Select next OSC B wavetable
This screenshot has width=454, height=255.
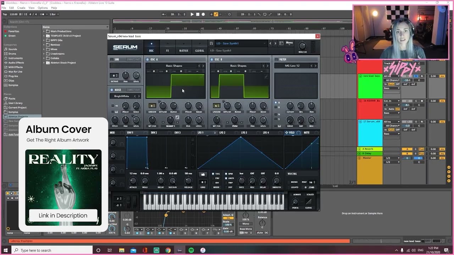pos(267,66)
